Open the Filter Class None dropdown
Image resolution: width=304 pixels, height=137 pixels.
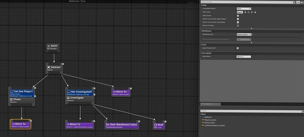point(240,12)
